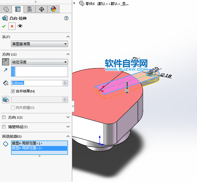Open the sketch plane start condition dropdown

pos(40,44)
